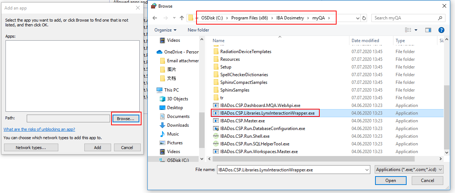455x193 pixels.
Task: Click the Network types... button
Action: pyautogui.click(x=31, y=148)
